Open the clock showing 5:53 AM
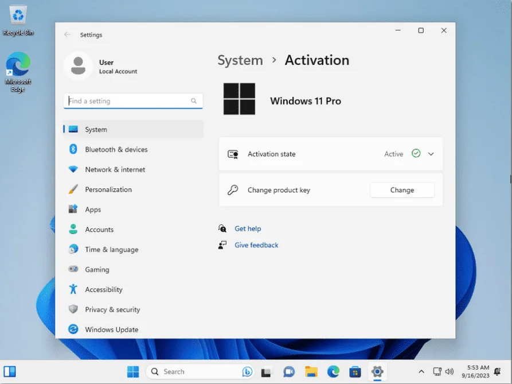 [475, 371]
